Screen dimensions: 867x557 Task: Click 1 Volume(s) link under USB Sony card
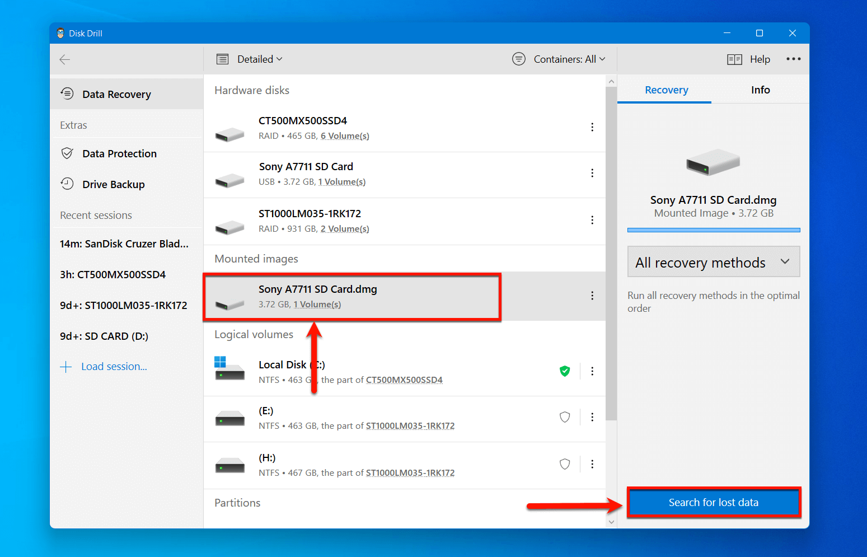click(x=342, y=182)
